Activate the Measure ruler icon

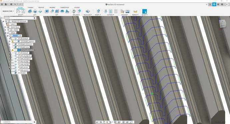tap(135, 11)
